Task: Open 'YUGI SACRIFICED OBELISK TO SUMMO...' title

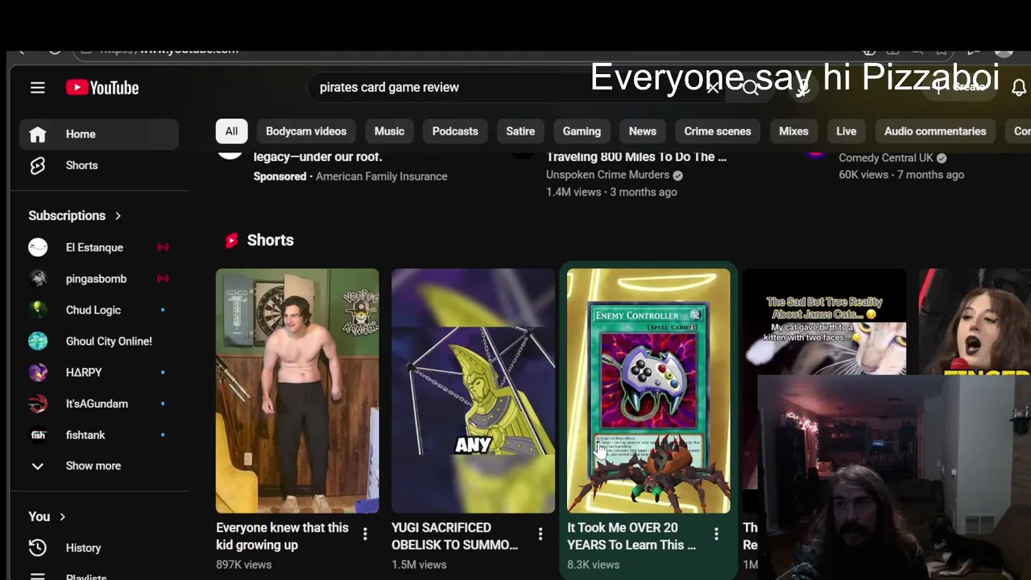Action: pos(454,536)
